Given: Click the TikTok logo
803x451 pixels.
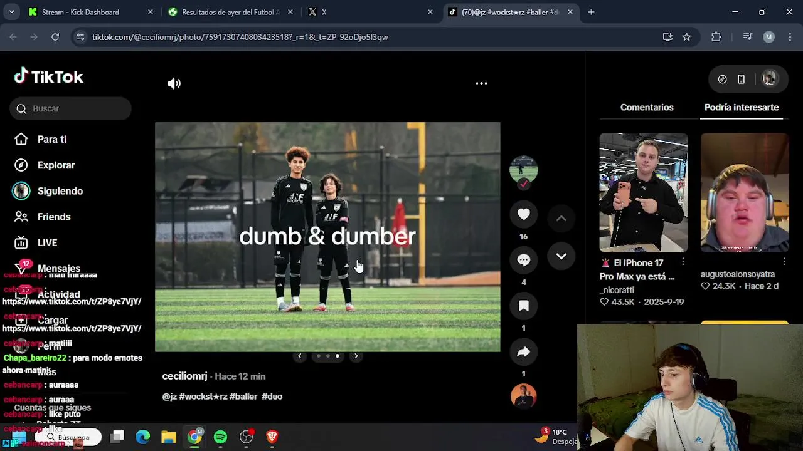Looking at the screenshot, I should [48, 76].
